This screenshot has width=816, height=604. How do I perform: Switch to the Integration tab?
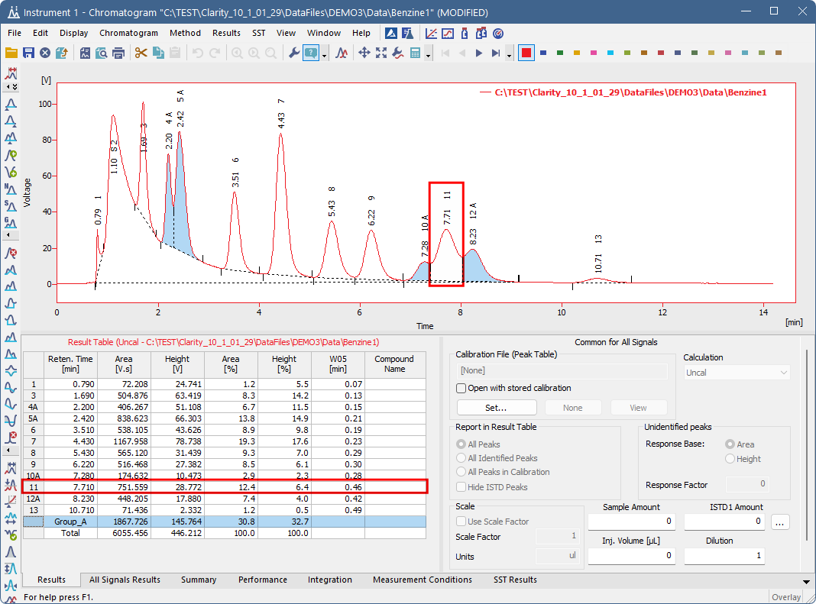tap(329, 580)
